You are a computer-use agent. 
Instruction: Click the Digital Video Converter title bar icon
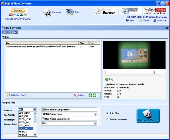(x=3, y=3)
